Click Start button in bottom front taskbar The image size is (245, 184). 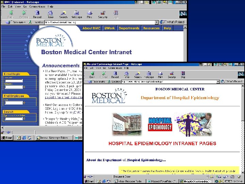click(x=89, y=181)
